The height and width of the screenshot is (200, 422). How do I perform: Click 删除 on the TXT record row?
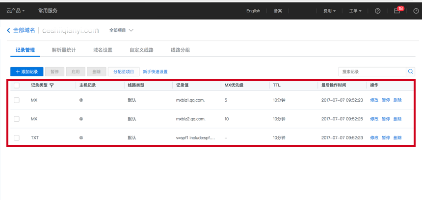[397, 138]
